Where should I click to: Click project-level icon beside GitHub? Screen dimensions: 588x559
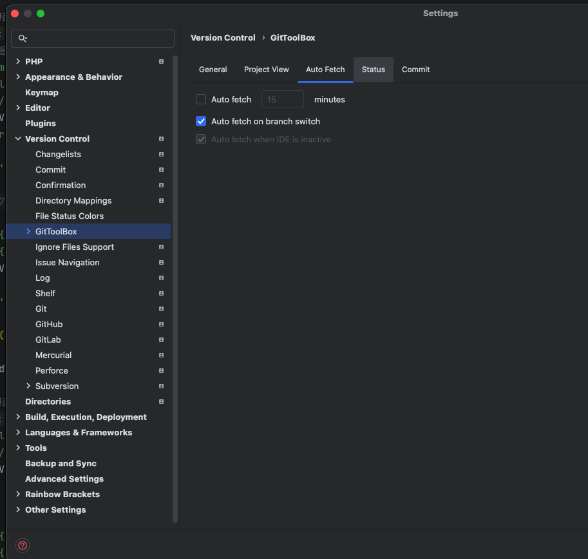[x=161, y=325]
